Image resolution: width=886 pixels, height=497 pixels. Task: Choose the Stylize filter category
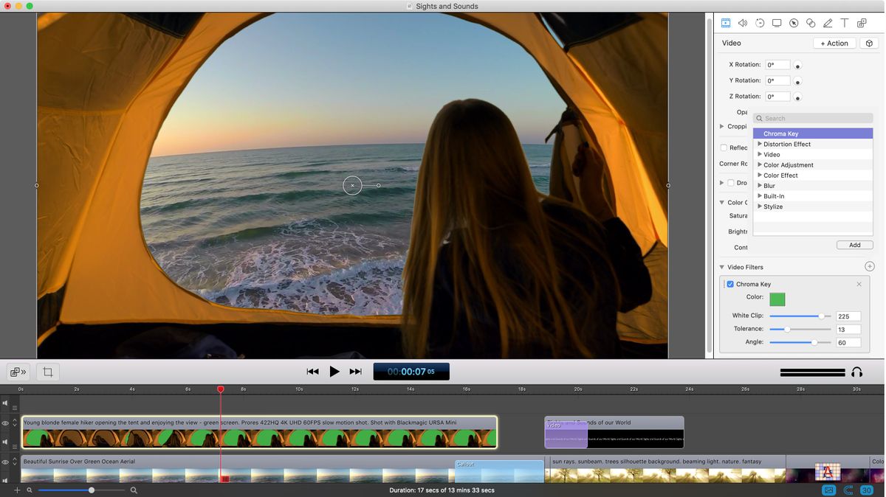tap(773, 206)
